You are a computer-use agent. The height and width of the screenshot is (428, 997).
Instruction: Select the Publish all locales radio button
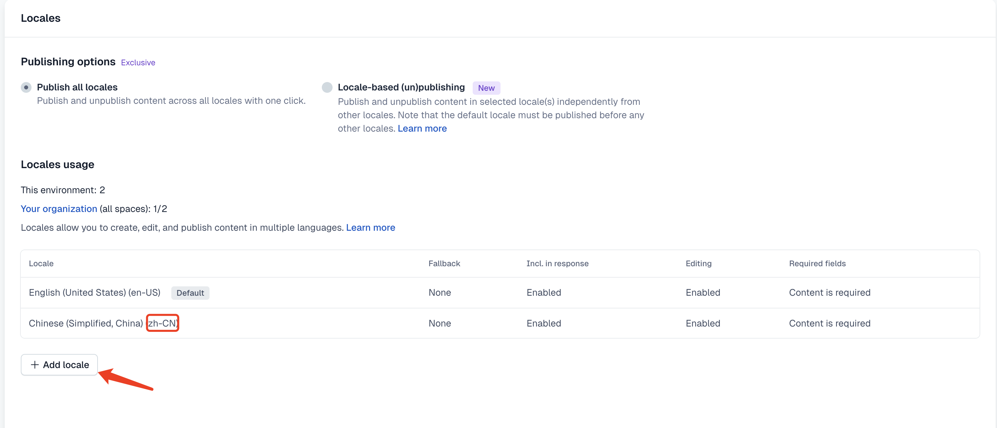pyautogui.click(x=26, y=87)
